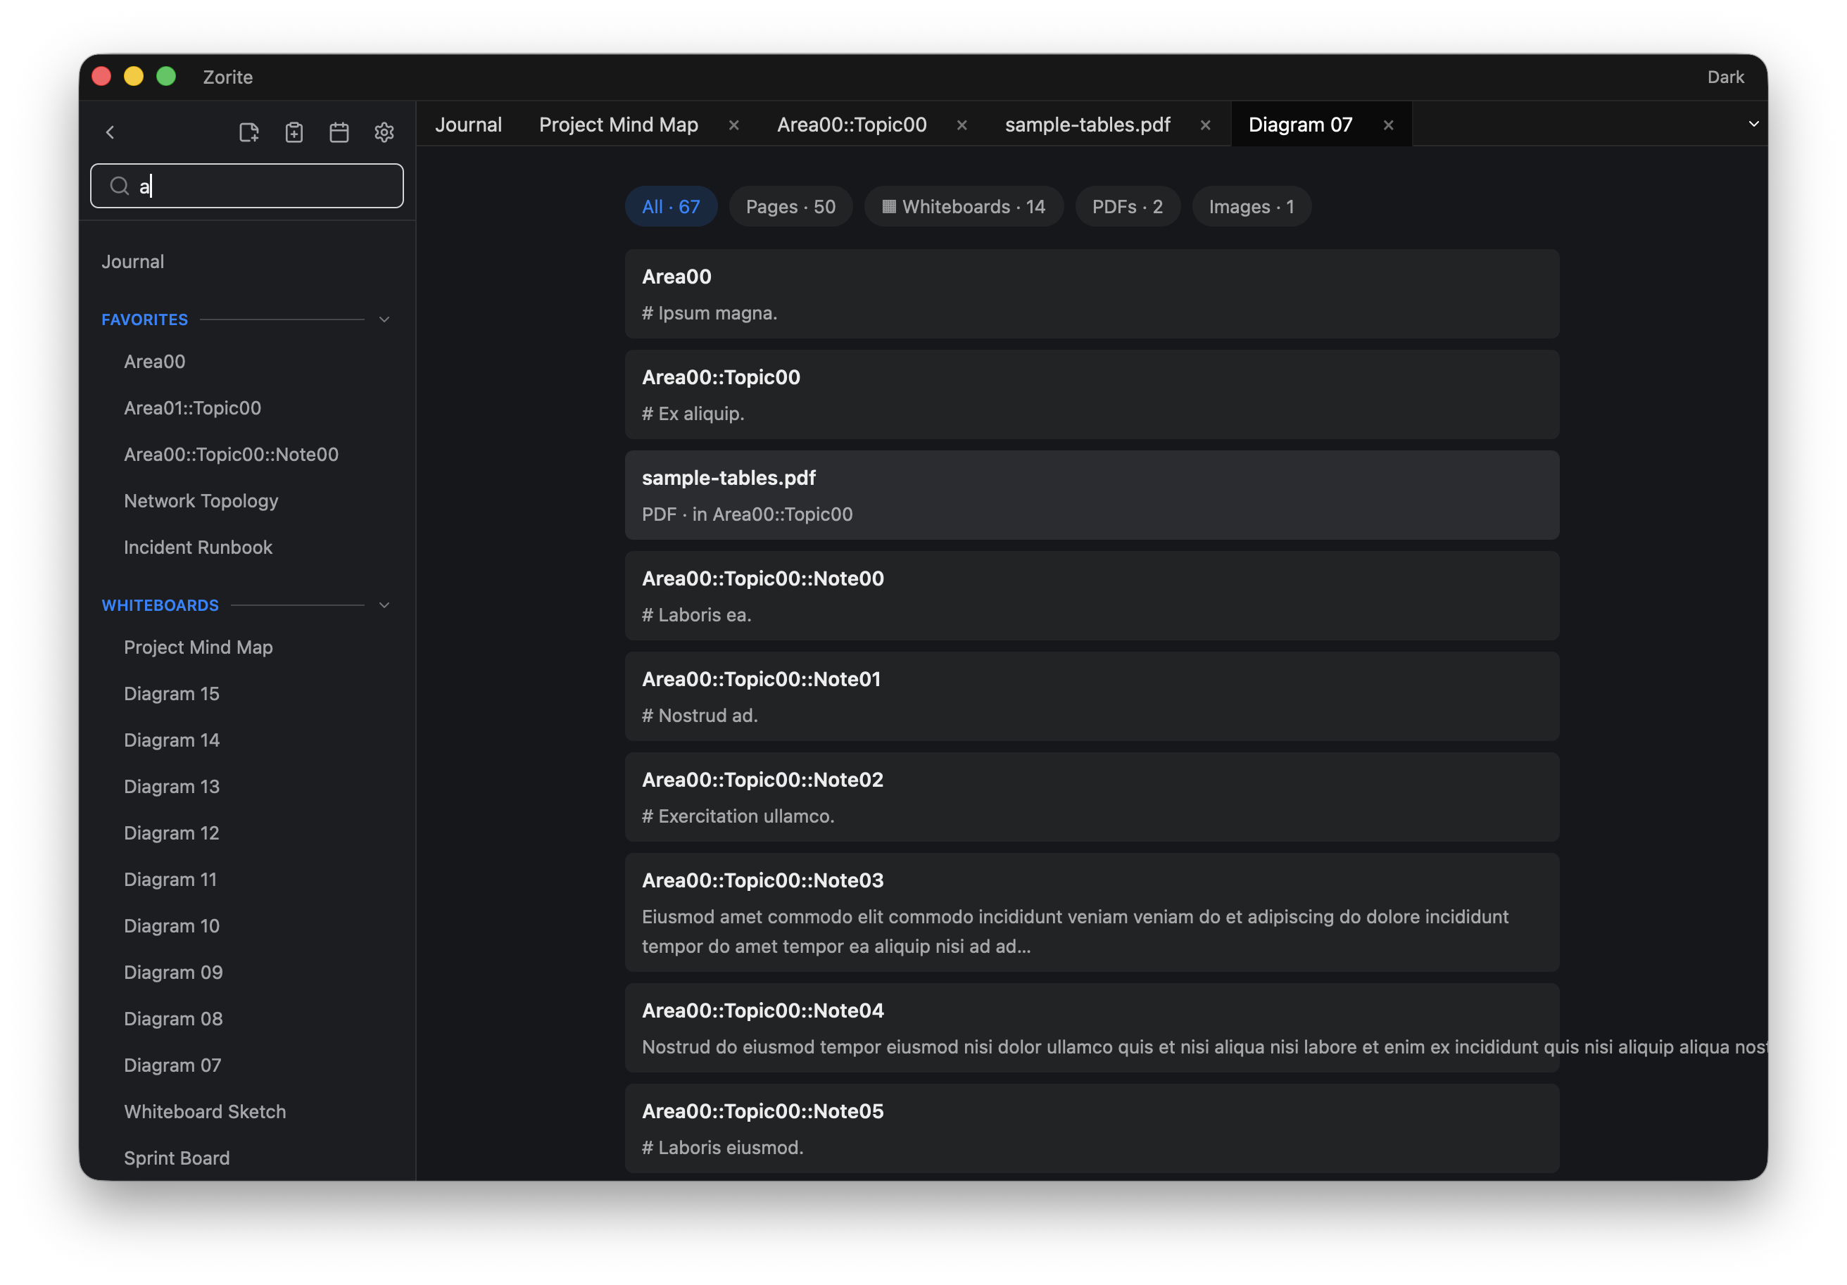Filter results by Pages · 50
Viewport: 1847px width, 1285px height.
pyautogui.click(x=790, y=207)
